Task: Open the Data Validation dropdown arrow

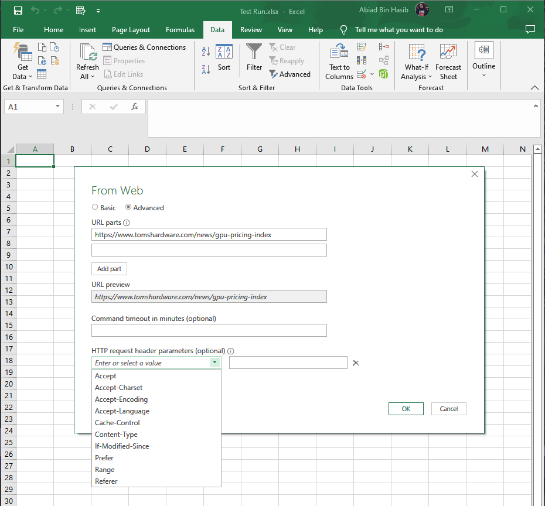Action: pos(372,74)
